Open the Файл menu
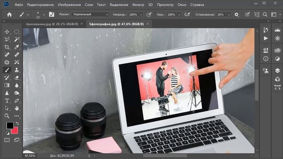Viewport: 283px width, 159px height. [19, 5]
